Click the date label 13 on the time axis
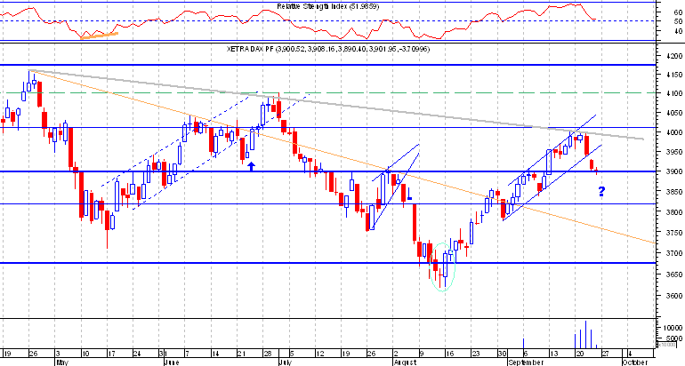The image size is (685, 366). point(554,354)
